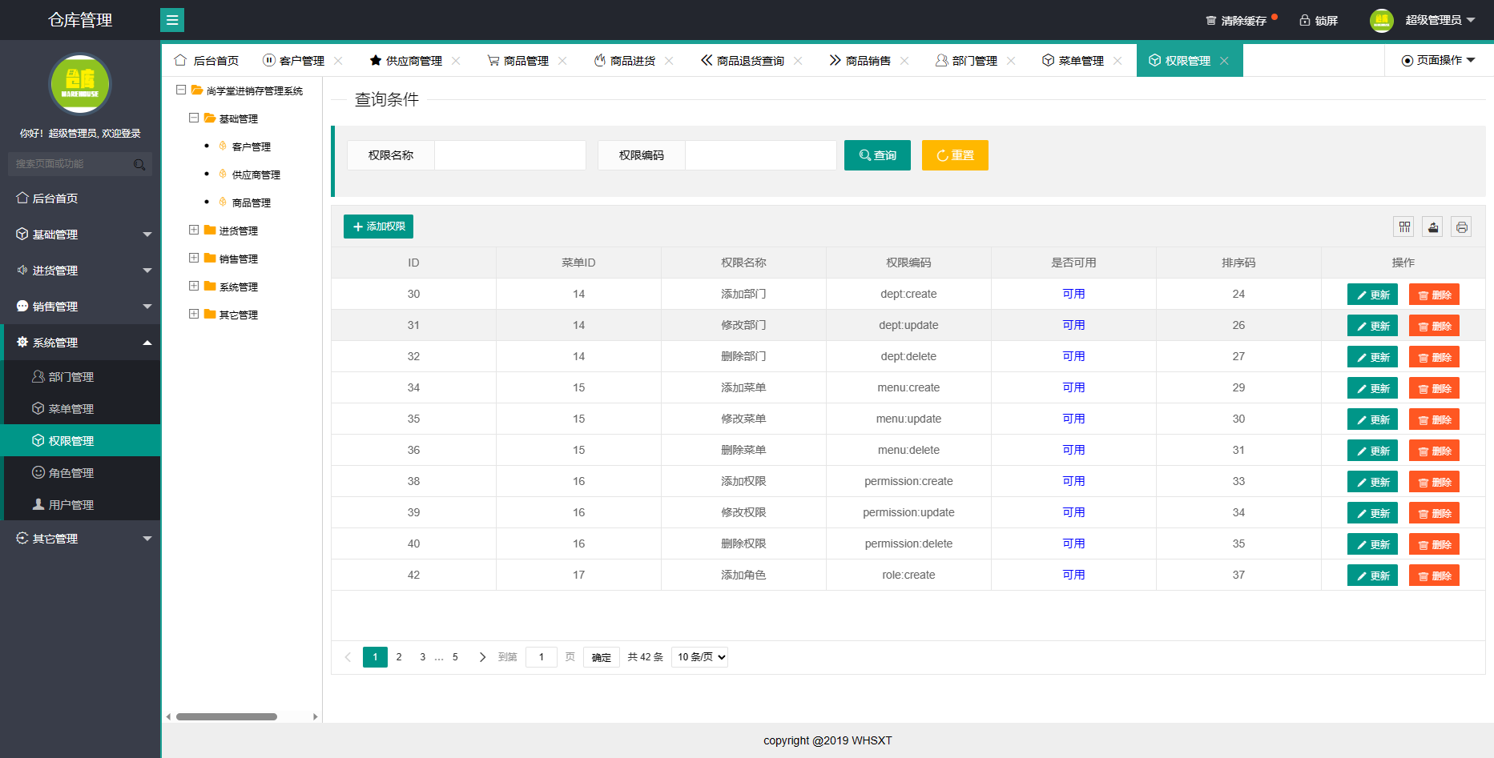Click the print table icon
This screenshot has width=1494, height=758.
pos(1461,227)
